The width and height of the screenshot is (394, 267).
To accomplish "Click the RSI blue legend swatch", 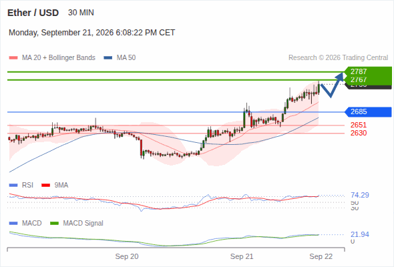I will [x=13, y=186].
